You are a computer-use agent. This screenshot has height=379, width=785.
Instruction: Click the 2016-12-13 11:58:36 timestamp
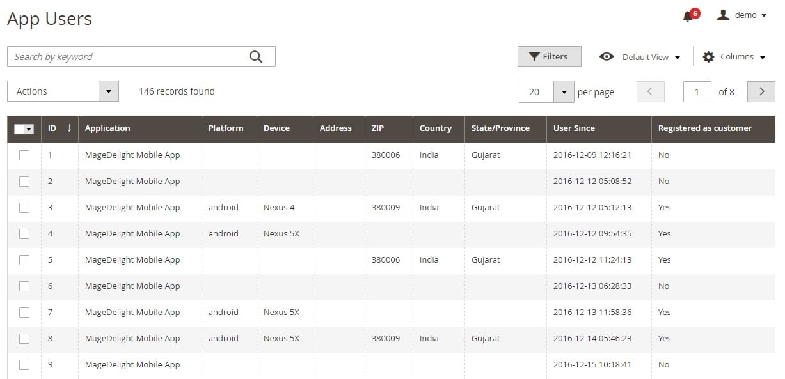pyautogui.click(x=592, y=312)
